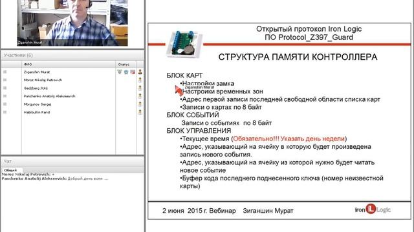414x232 pixels.
Task: Sort participants by the Статус column header
Action: 125,64
